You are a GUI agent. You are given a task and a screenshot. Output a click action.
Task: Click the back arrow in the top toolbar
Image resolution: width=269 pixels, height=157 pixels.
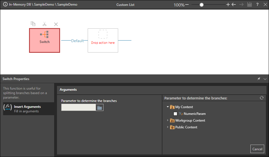(x=234, y=4)
